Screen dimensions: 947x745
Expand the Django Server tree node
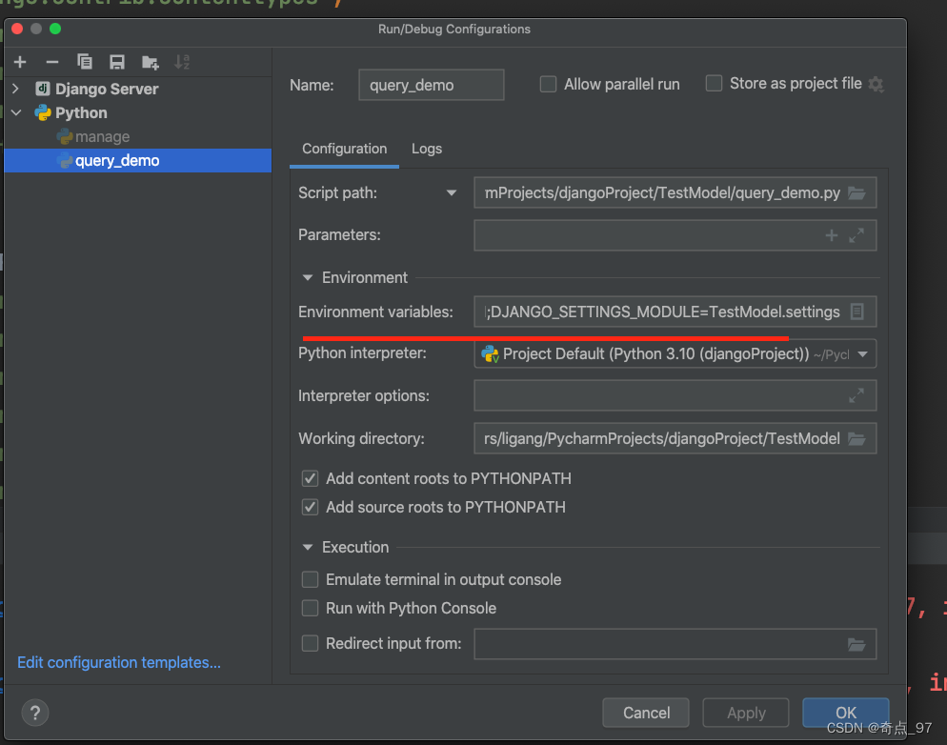pyautogui.click(x=16, y=89)
